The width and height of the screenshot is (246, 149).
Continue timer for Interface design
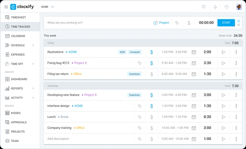pyautogui.click(x=223, y=106)
